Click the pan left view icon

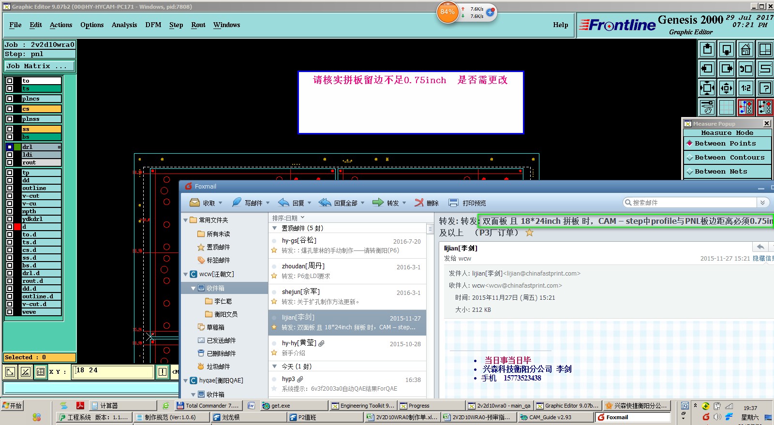[707, 69]
